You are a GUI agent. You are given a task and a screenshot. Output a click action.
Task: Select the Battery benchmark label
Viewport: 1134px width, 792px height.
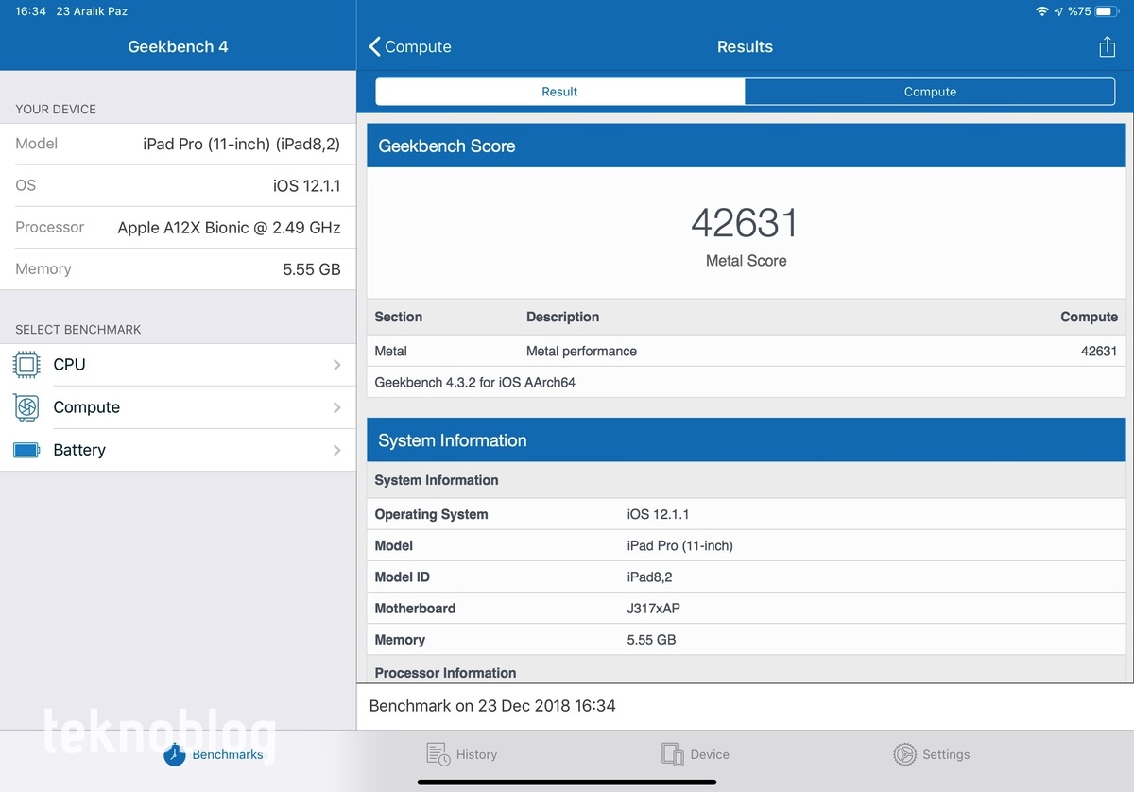point(79,450)
